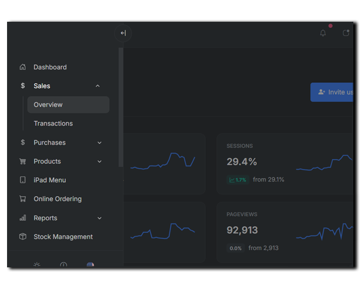Expand the Purchases submenu
This screenshot has height=302, width=361.
[x=99, y=143]
